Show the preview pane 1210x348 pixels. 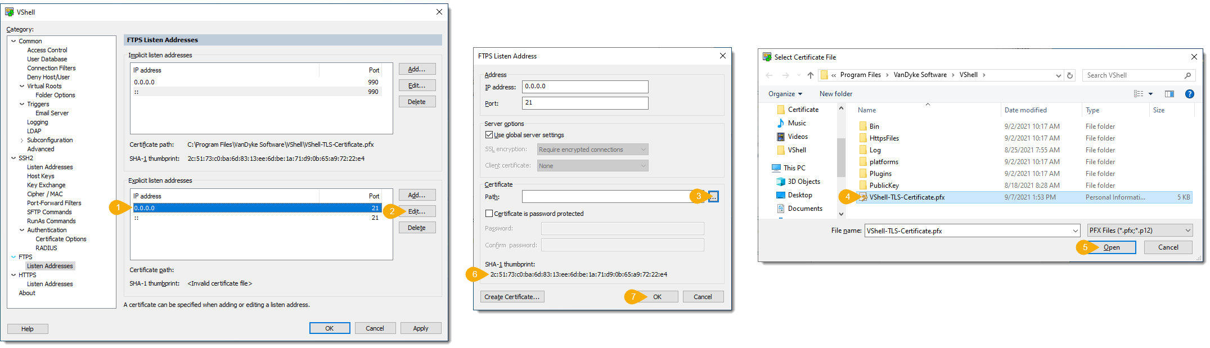pos(1169,94)
